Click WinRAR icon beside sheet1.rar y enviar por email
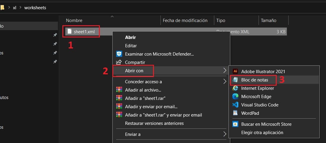The width and height of the screenshot is (326, 143). pos(119,115)
